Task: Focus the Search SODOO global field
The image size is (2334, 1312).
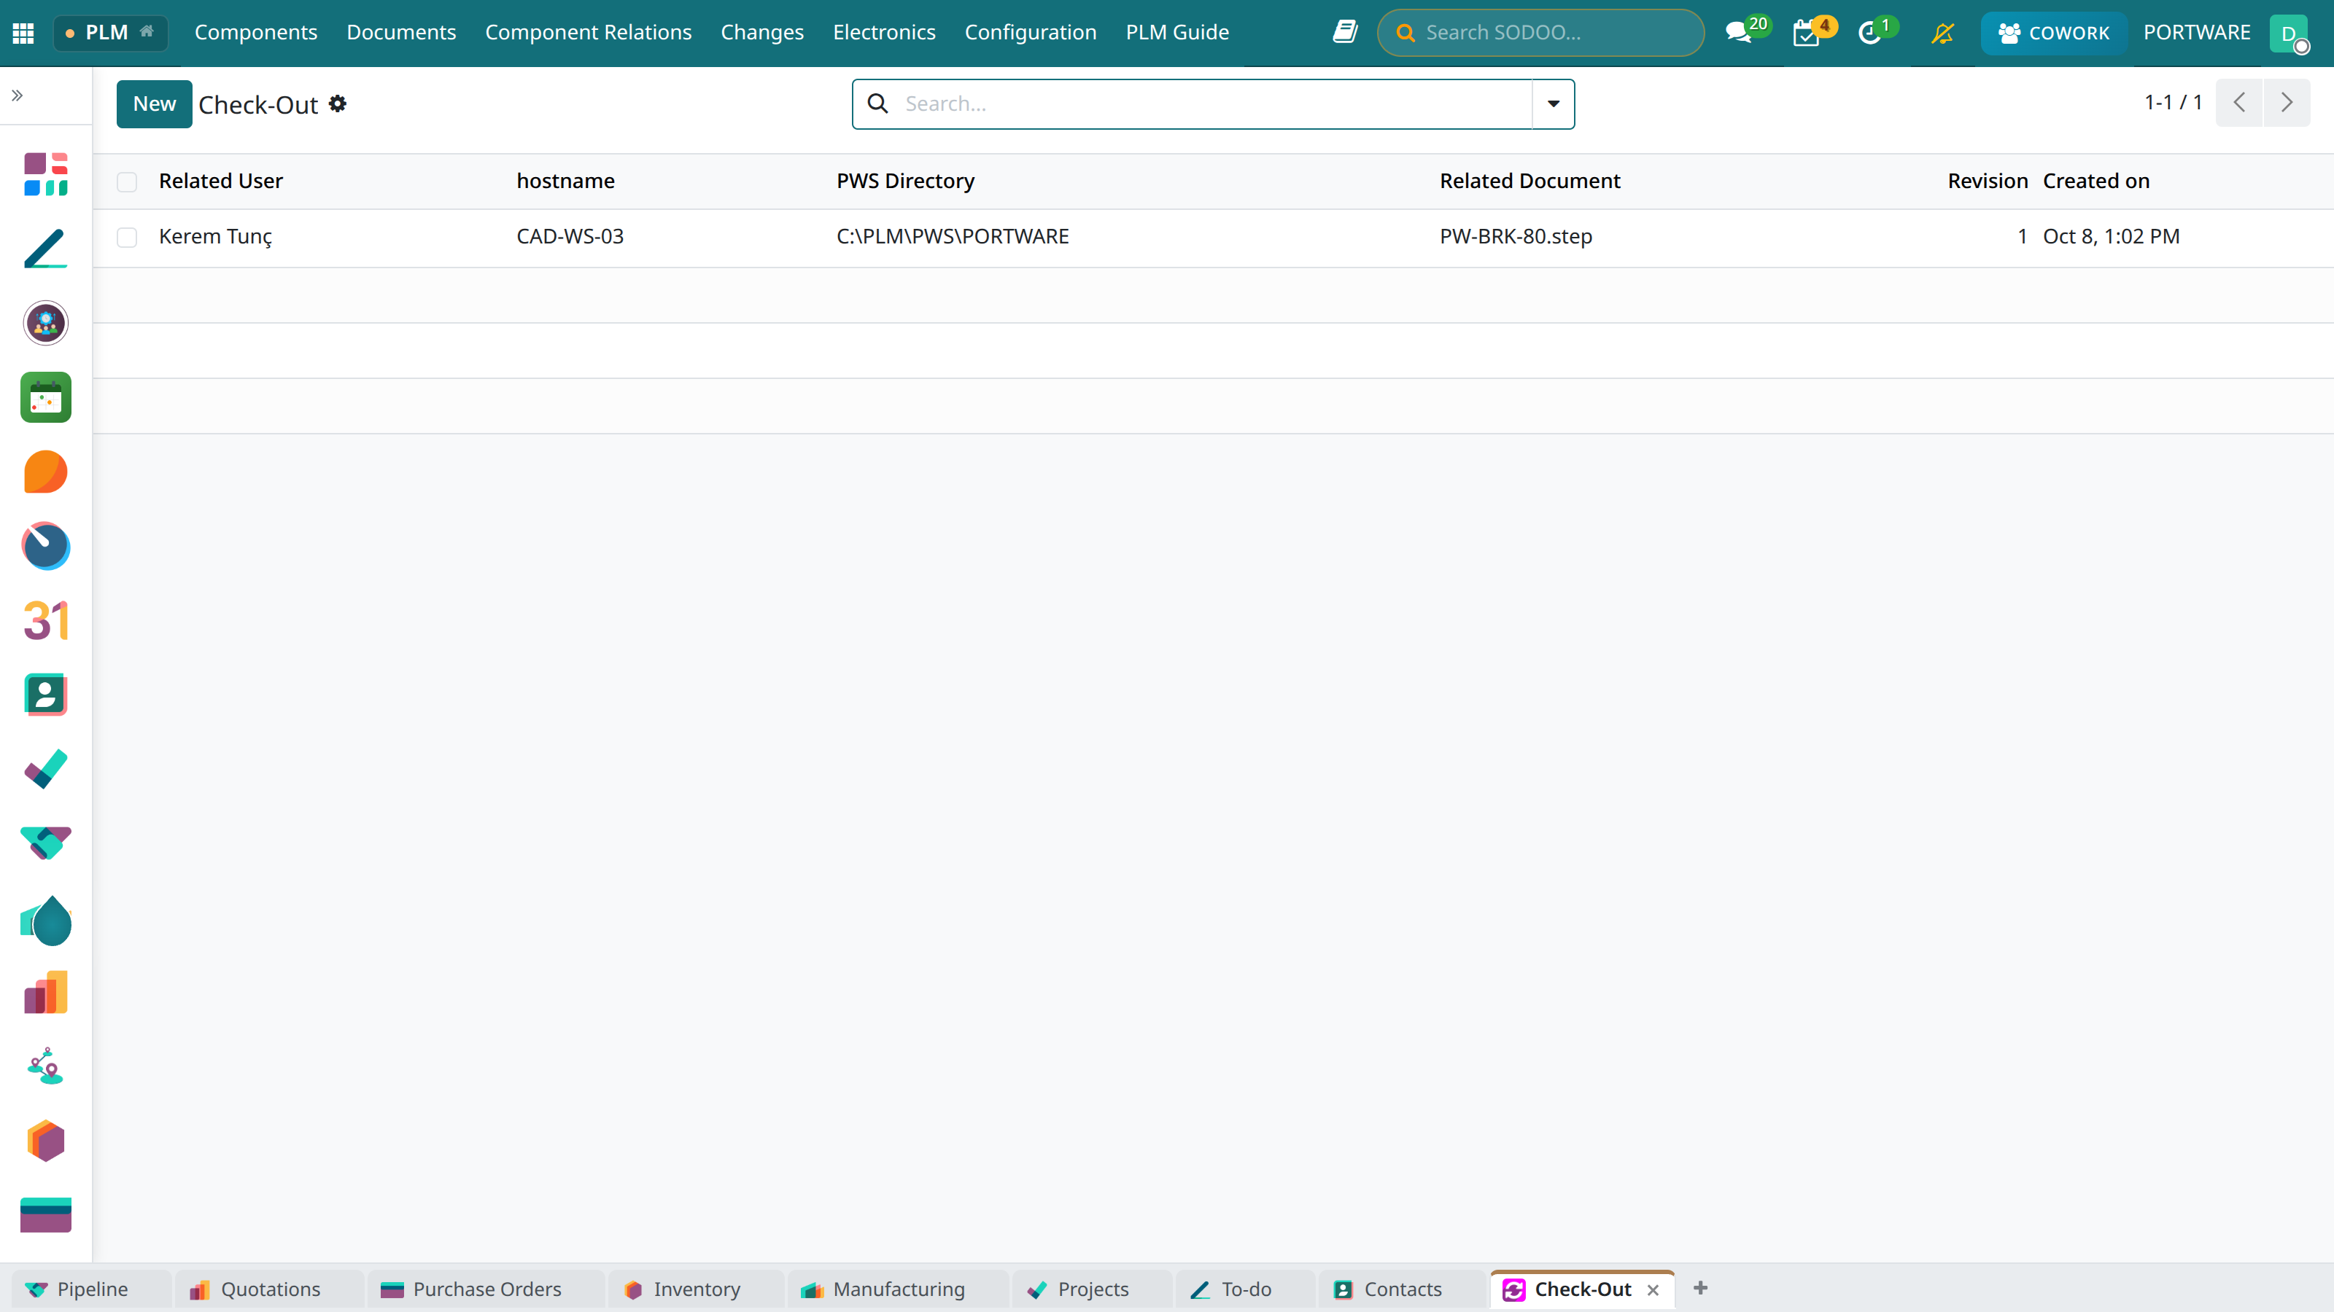Action: [x=1540, y=33]
